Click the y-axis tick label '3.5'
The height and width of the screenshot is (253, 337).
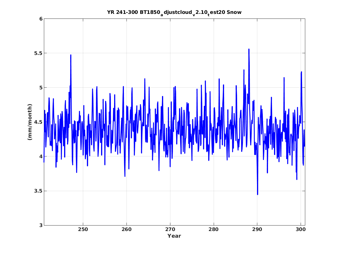(x=38, y=191)
